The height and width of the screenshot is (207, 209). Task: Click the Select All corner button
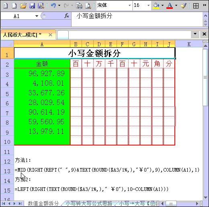7,44
